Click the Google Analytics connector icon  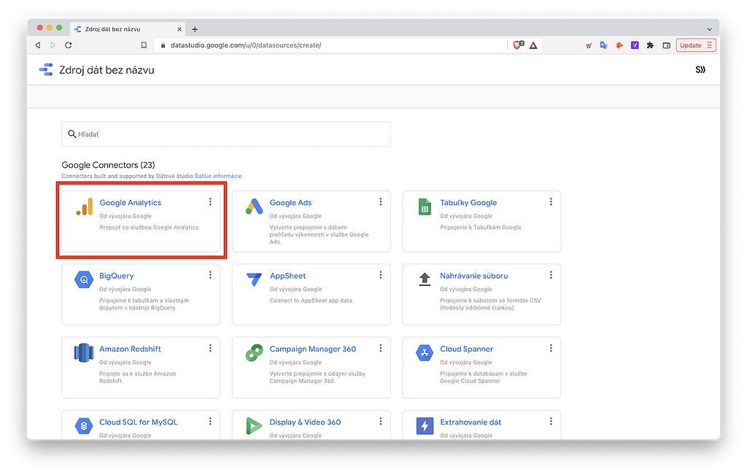coord(85,206)
